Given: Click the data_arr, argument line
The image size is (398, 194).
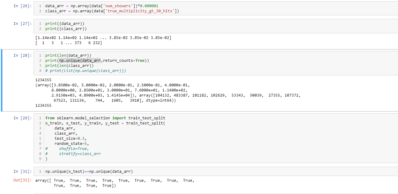Looking at the screenshot, I should point(65,128).
